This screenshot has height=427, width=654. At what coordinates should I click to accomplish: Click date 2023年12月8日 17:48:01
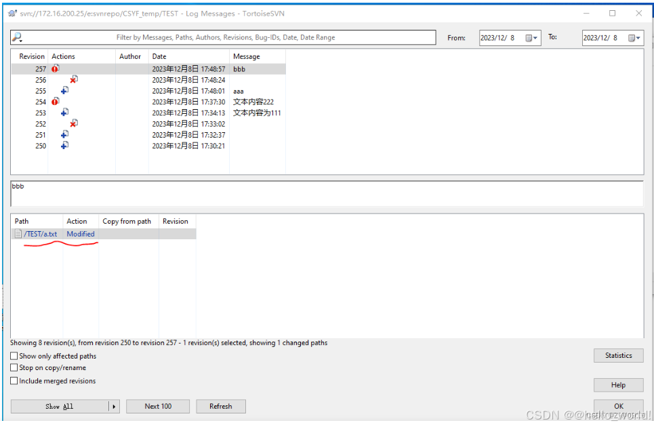[188, 91]
